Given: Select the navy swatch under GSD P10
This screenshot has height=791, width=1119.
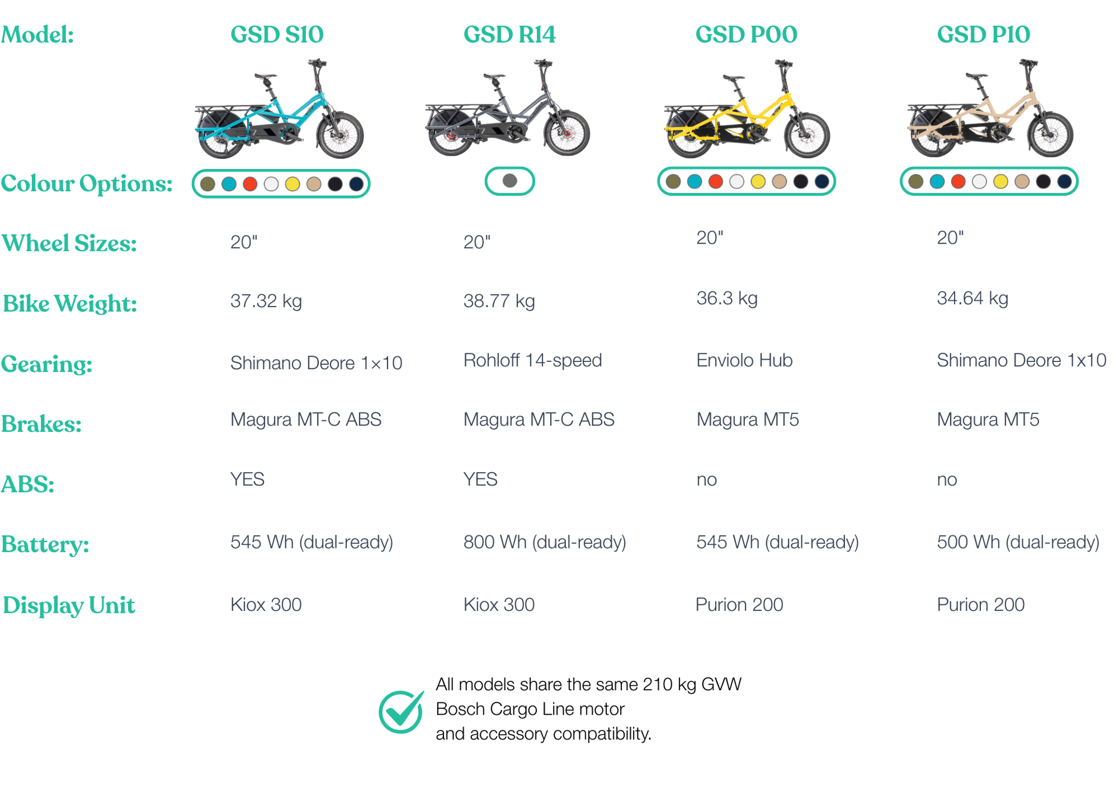Looking at the screenshot, I should pos(1064,182).
